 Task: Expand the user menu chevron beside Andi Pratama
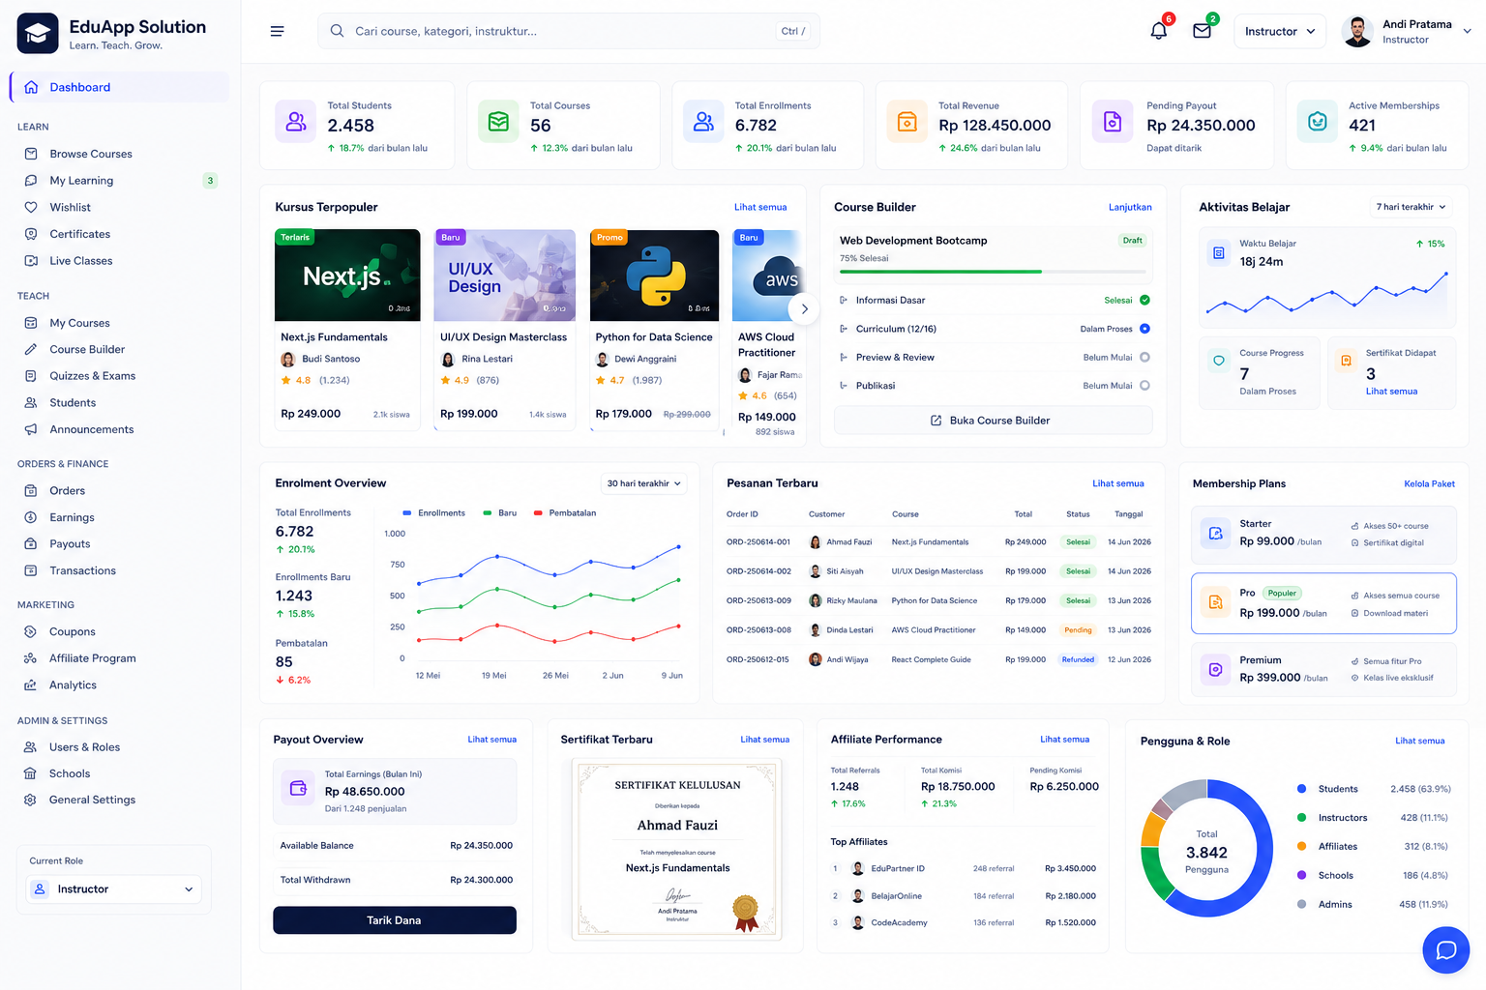(x=1467, y=31)
